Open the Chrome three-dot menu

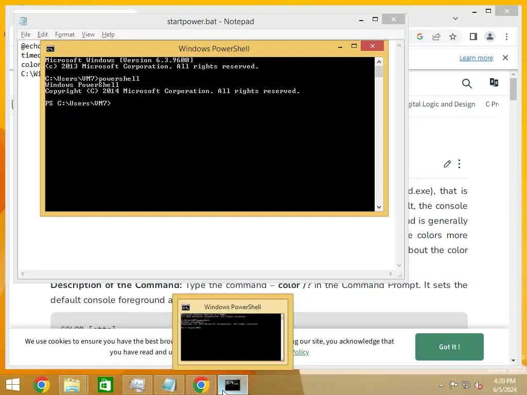click(x=506, y=37)
